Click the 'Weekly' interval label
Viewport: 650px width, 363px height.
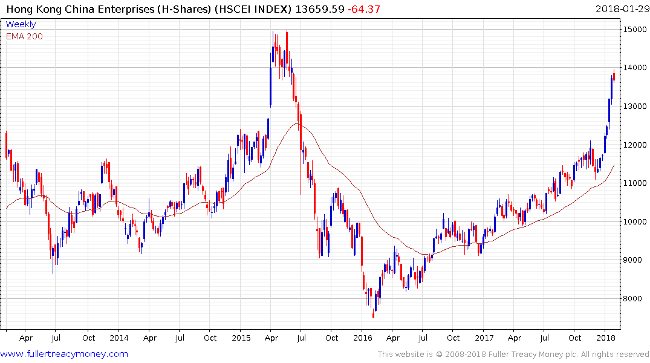click(21, 24)
